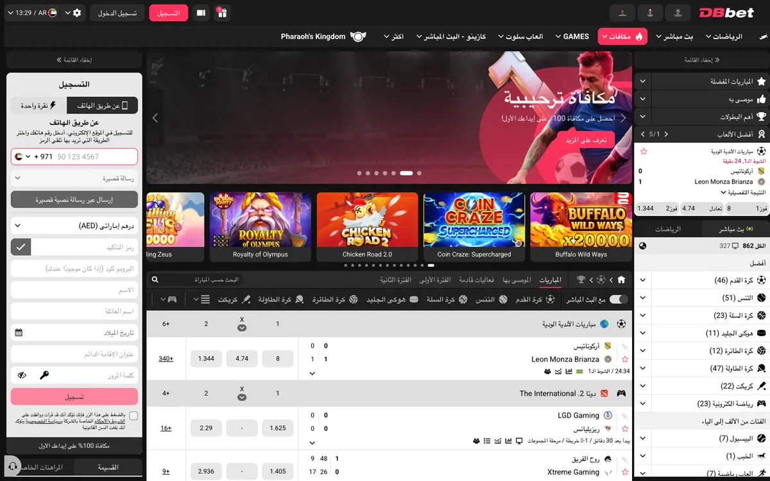Open settings gear in top bar
The image size is (770, 481).
[77, 13]
